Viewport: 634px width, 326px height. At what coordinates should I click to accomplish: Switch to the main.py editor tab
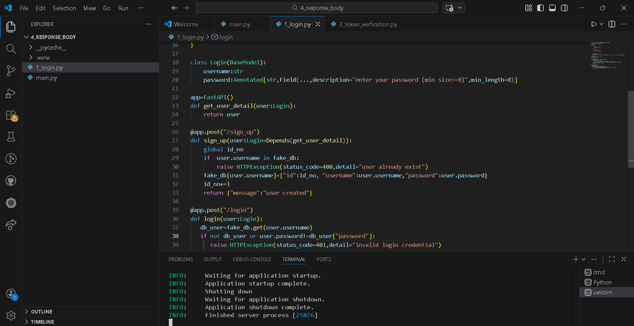pos(241,24)
